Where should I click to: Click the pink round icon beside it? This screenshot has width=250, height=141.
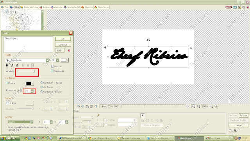[69, 50]
